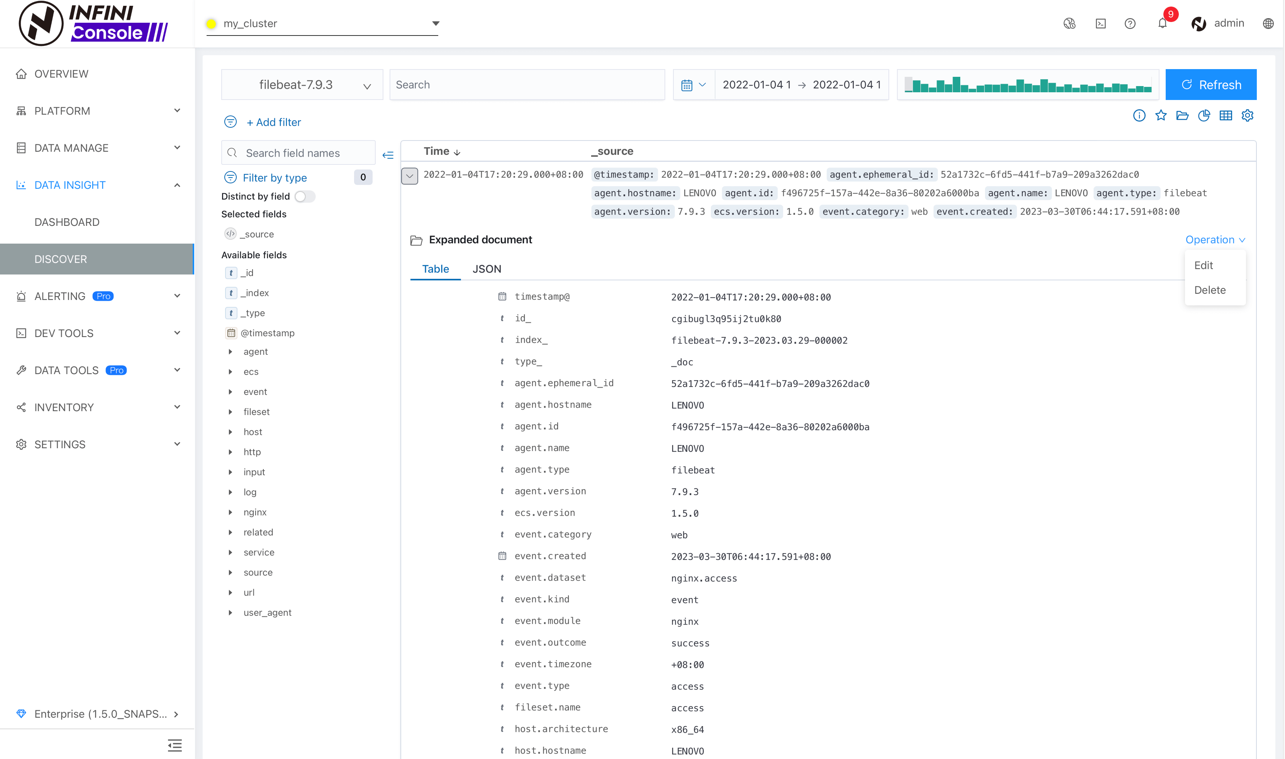Click the main Search input field
The width and height of the screenshot is (1285, 759).
(x=527, y=85)
